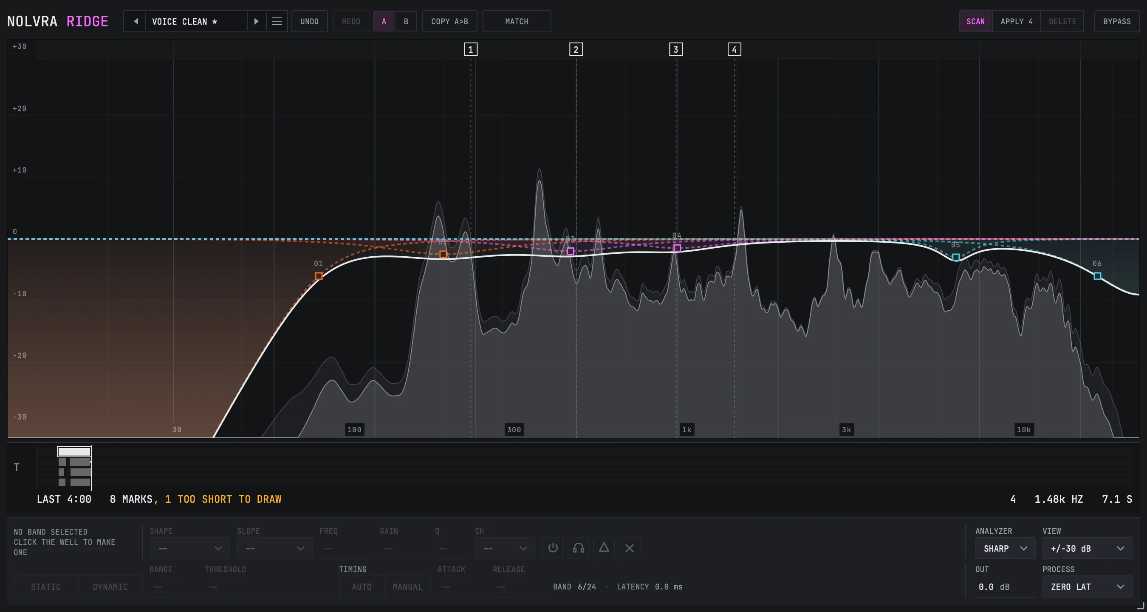Open the SLOPE dropdown
Viewport: 1147px width, 612px height.
(274, 548)
